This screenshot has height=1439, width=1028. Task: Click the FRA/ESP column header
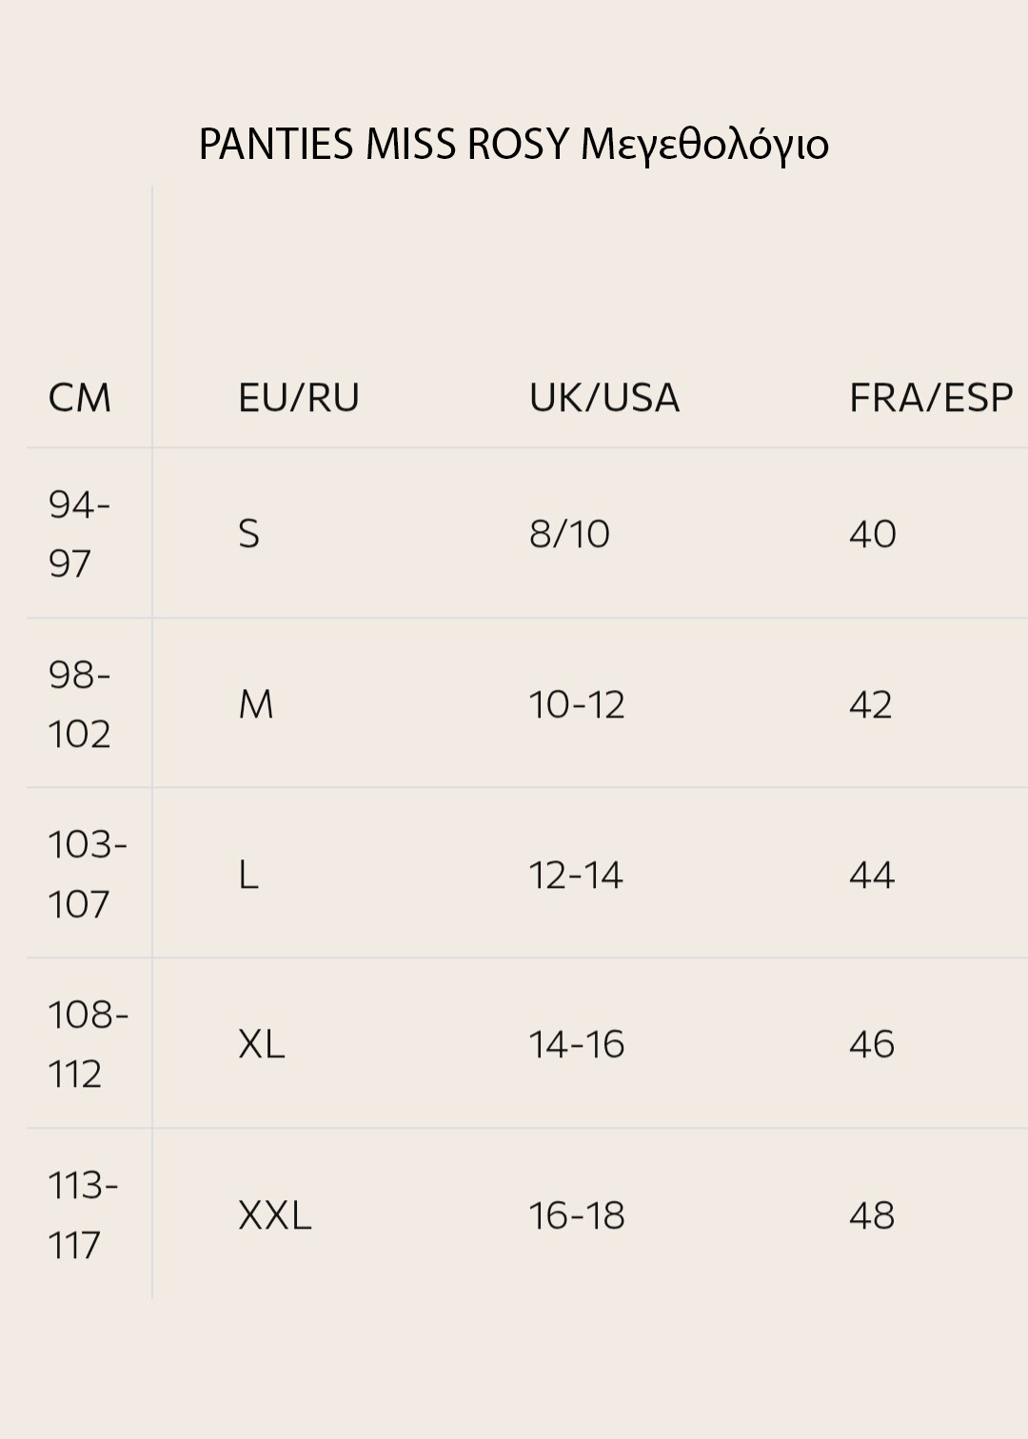tap(930, 398)
